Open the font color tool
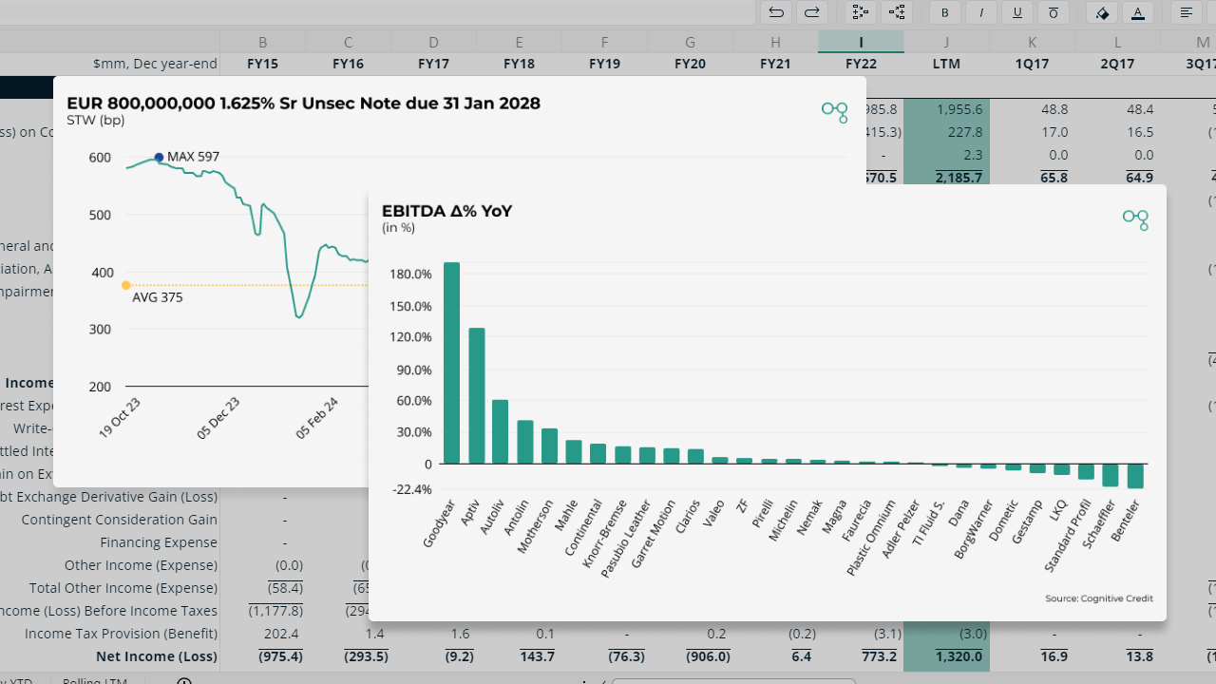This screenshot has height=684, width=1216. pyautogui.click(x=1138, y=12)
